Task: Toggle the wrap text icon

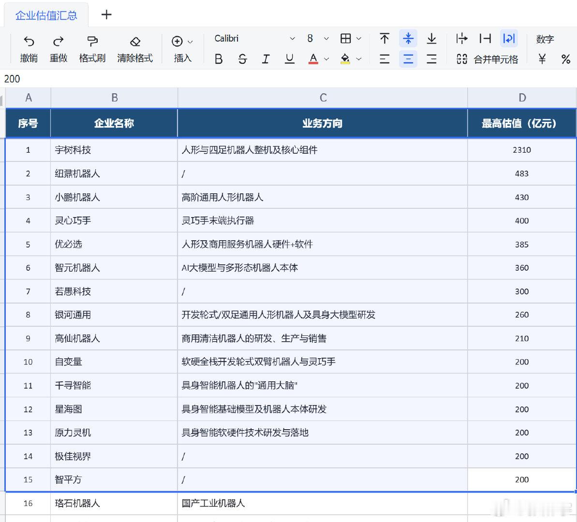Action: click(509, 38)
